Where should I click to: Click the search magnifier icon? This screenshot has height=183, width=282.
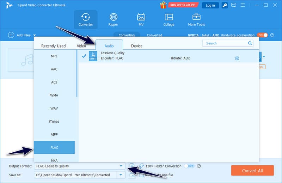250,43
